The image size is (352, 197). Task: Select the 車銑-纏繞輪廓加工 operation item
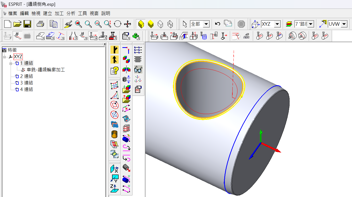(46, 70)
